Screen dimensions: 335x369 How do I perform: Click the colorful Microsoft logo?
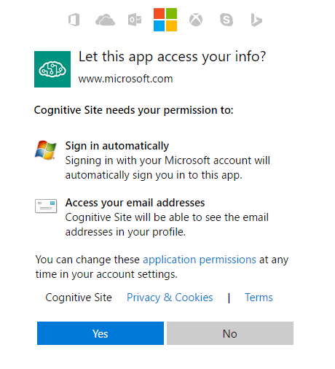pyautogui.click(x=165, y=20)
